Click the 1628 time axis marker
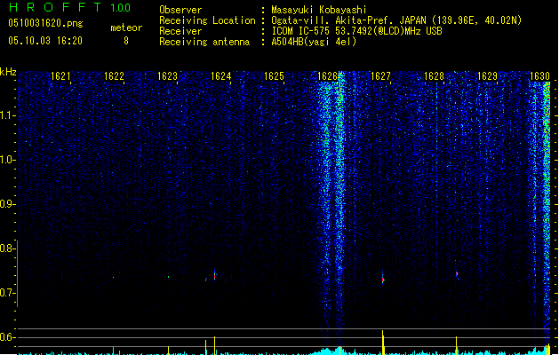This screenshot has width=559, height=355. click(434, 76)
